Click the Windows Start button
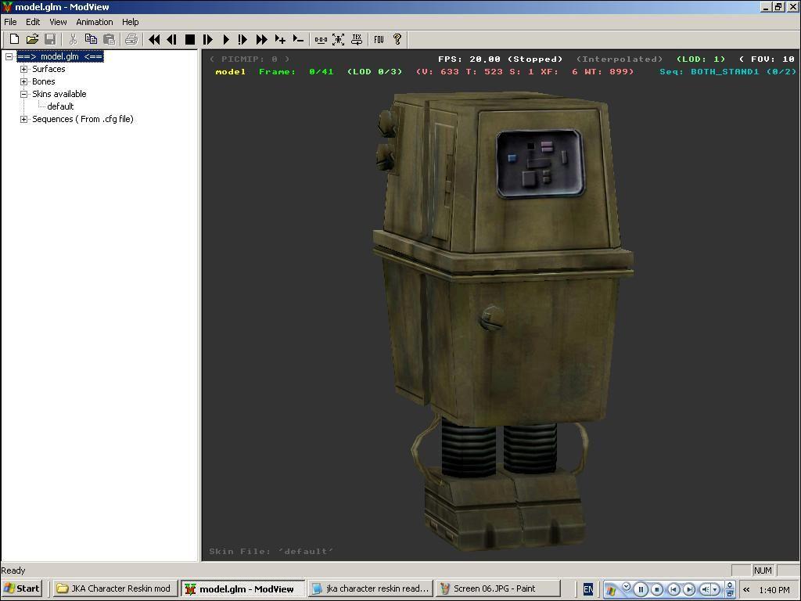 [22, 588]
